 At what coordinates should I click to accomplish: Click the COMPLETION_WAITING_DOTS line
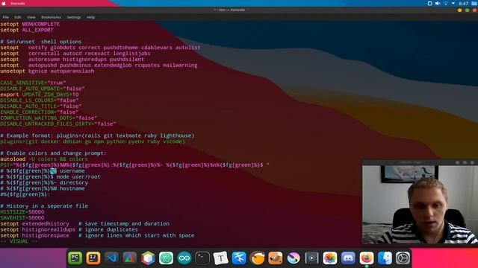pos(49,118)
